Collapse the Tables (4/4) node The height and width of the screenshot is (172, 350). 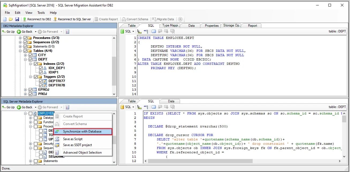(20, 51)
